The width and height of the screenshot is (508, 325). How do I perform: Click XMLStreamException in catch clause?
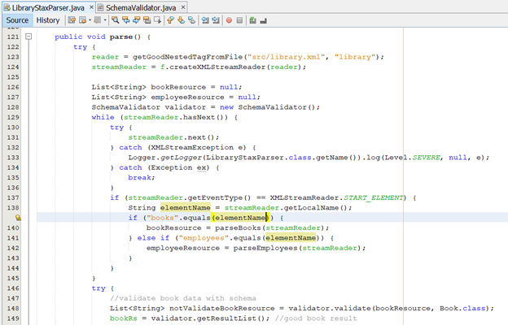[x=192, y=147]
